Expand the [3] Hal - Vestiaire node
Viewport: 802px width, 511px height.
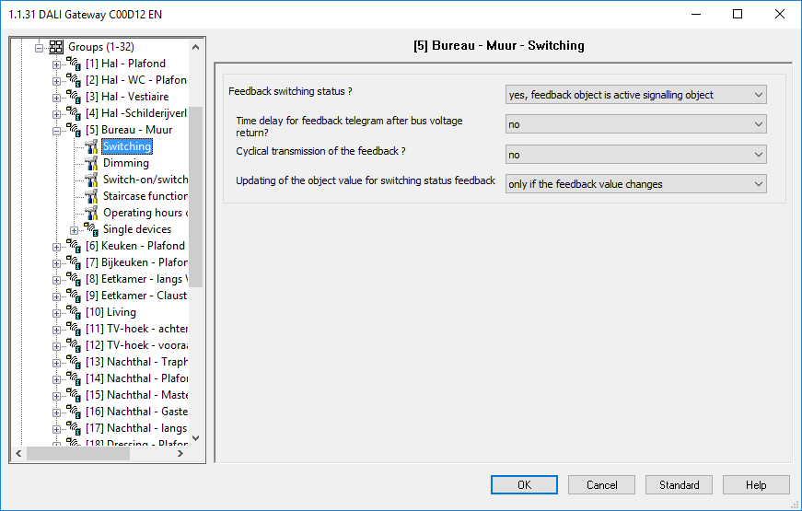coord(57,97)
